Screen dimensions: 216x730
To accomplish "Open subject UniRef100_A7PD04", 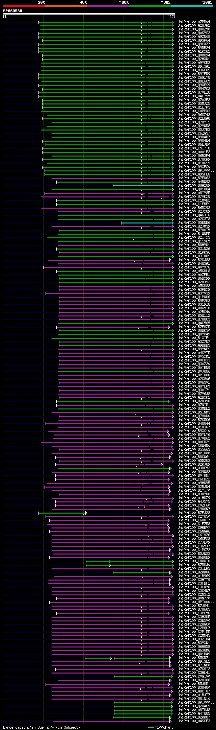I will (x=194, y=22).
